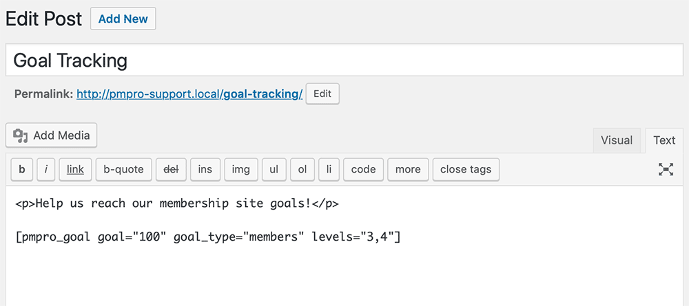This screenshot has width=689, height=306.
Task: Open the goal-tracking permalink URL
Action: (x=189, y=94)
